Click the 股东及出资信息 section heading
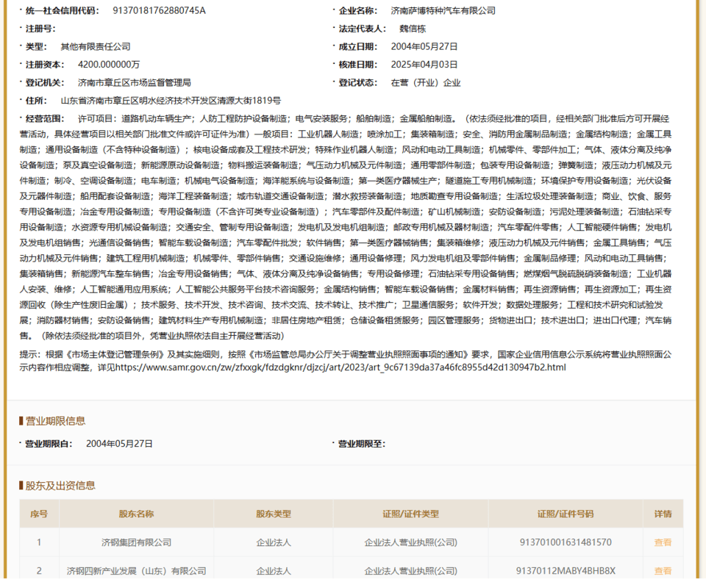This screenshot has height=579, width=706. click(60, 486)
